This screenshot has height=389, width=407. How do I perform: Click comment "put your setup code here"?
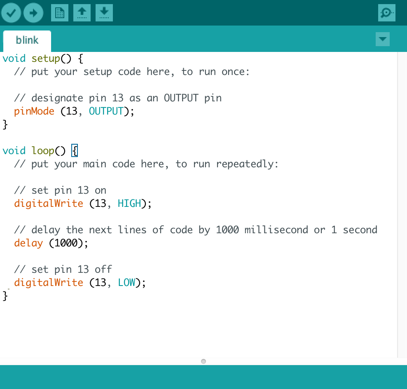[132, 72]
